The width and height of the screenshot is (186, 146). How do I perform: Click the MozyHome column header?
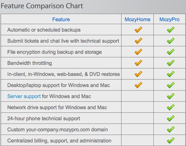click(x=137, y=19)
